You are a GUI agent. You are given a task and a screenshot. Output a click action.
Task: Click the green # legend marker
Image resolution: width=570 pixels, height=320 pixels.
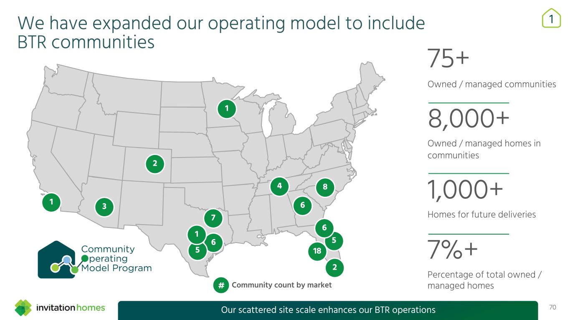pos(221,285)
